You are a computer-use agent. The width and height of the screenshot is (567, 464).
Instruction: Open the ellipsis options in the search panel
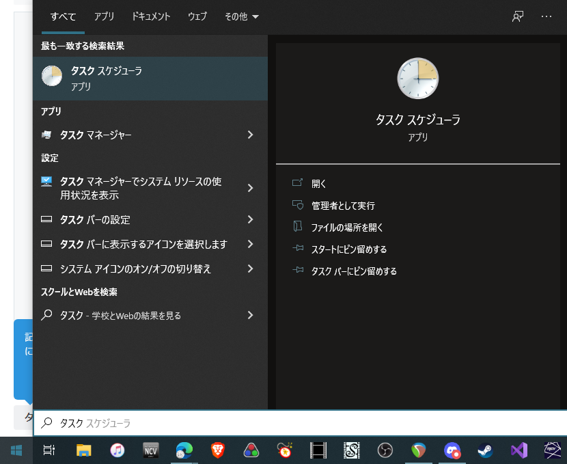[547, 16]
